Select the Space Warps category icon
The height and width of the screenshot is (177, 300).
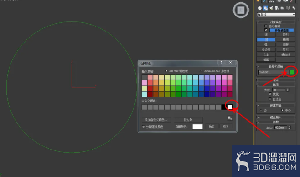[288, 8]
